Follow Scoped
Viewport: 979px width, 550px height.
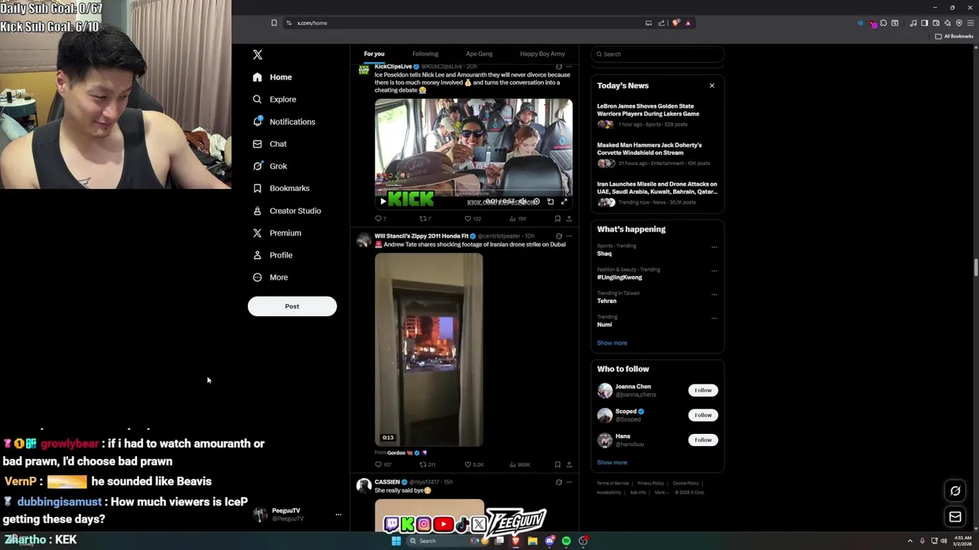pos(703,415)
